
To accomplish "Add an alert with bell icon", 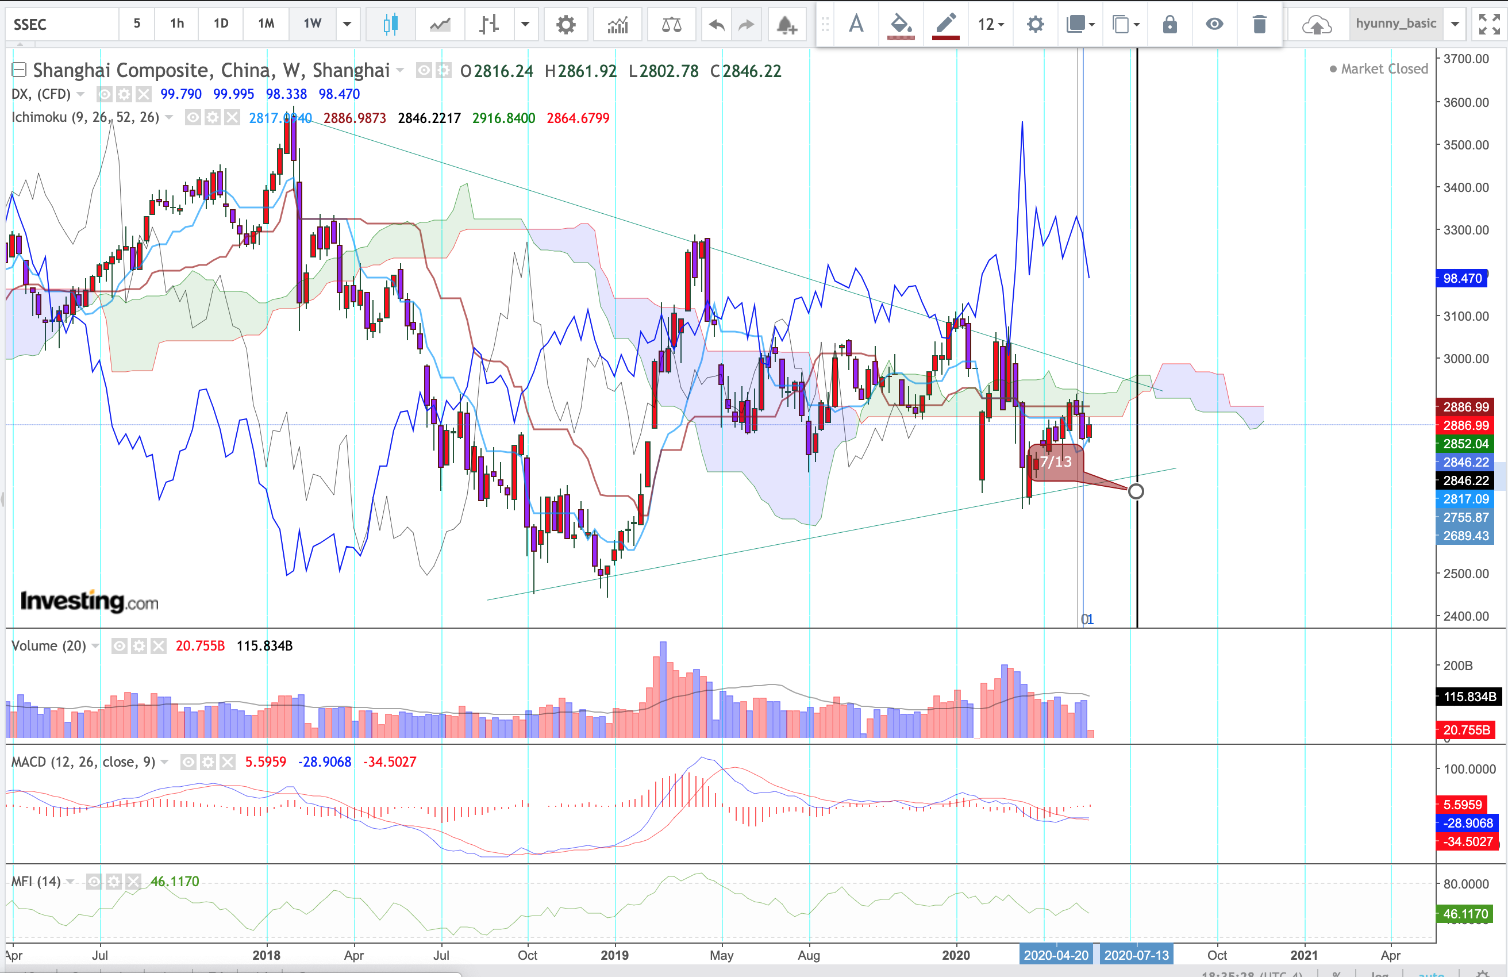I will (786, 25).
